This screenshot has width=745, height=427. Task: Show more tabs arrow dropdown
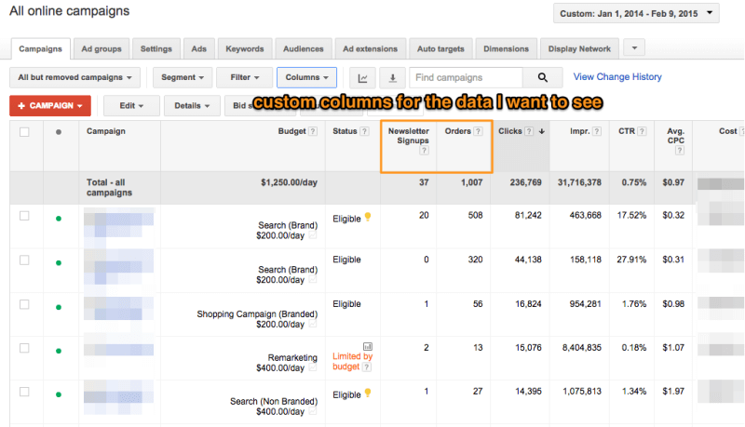[634, 47]
